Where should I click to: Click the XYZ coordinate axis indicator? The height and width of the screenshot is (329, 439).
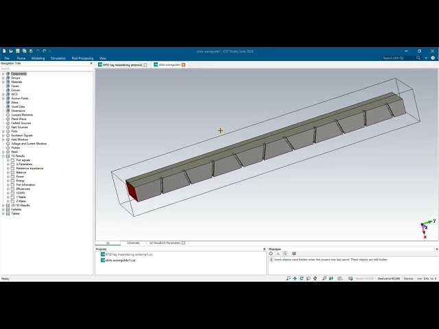click(x=428, y=228)
